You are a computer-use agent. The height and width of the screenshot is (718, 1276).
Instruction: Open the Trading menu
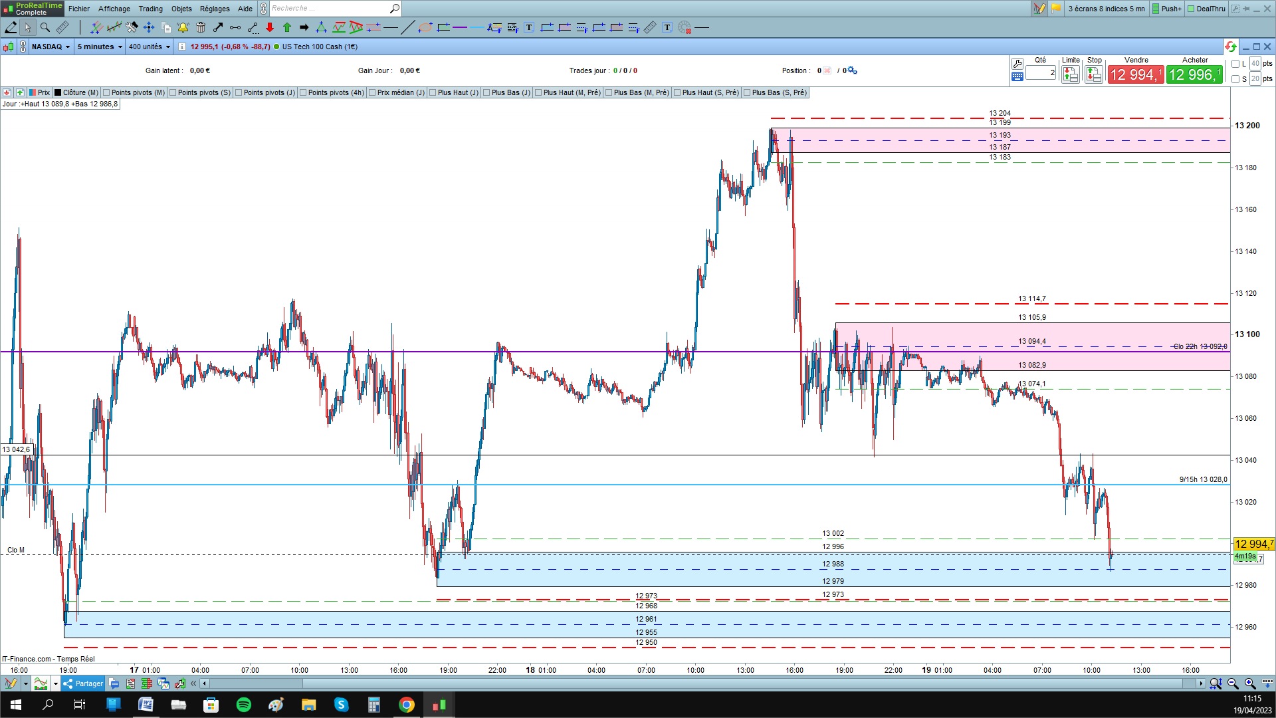(x=150, y=9)
